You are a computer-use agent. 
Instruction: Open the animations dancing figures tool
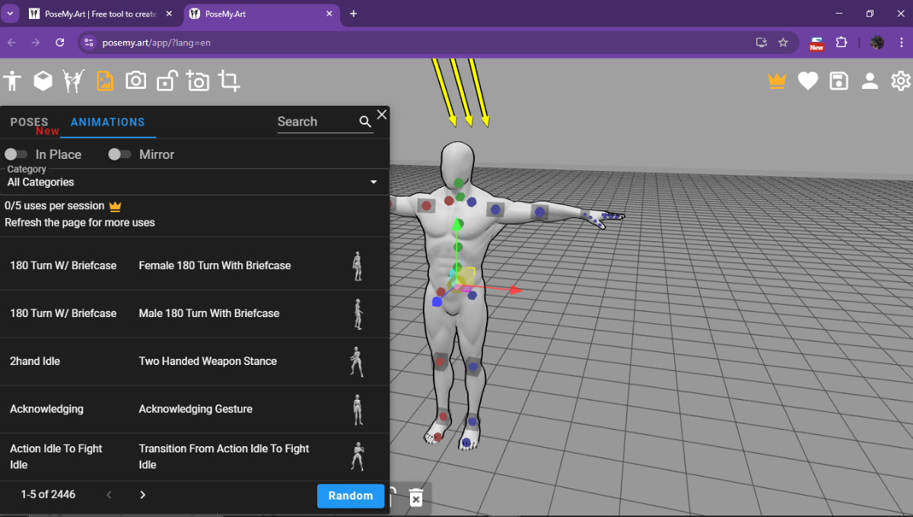tap(73, 81)
